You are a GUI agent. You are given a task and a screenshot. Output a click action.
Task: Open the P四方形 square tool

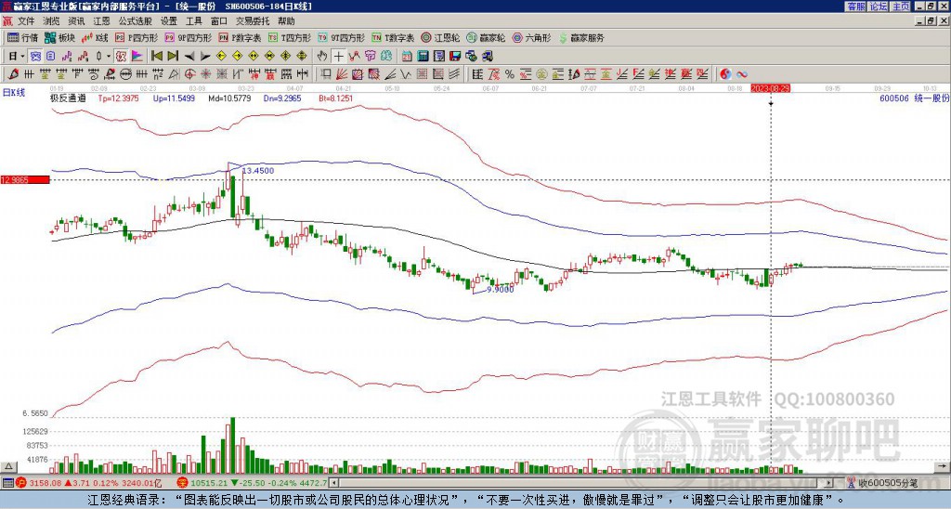point(137,37)
